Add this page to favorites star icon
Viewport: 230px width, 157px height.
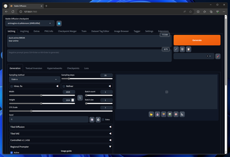pyautogui.click(x=190, y=12)
